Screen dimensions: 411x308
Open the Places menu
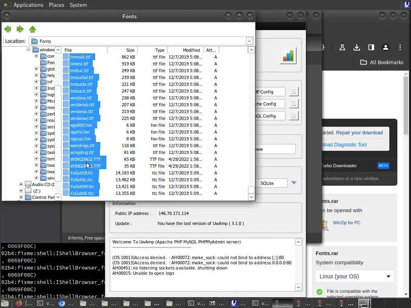coord(57,5)
